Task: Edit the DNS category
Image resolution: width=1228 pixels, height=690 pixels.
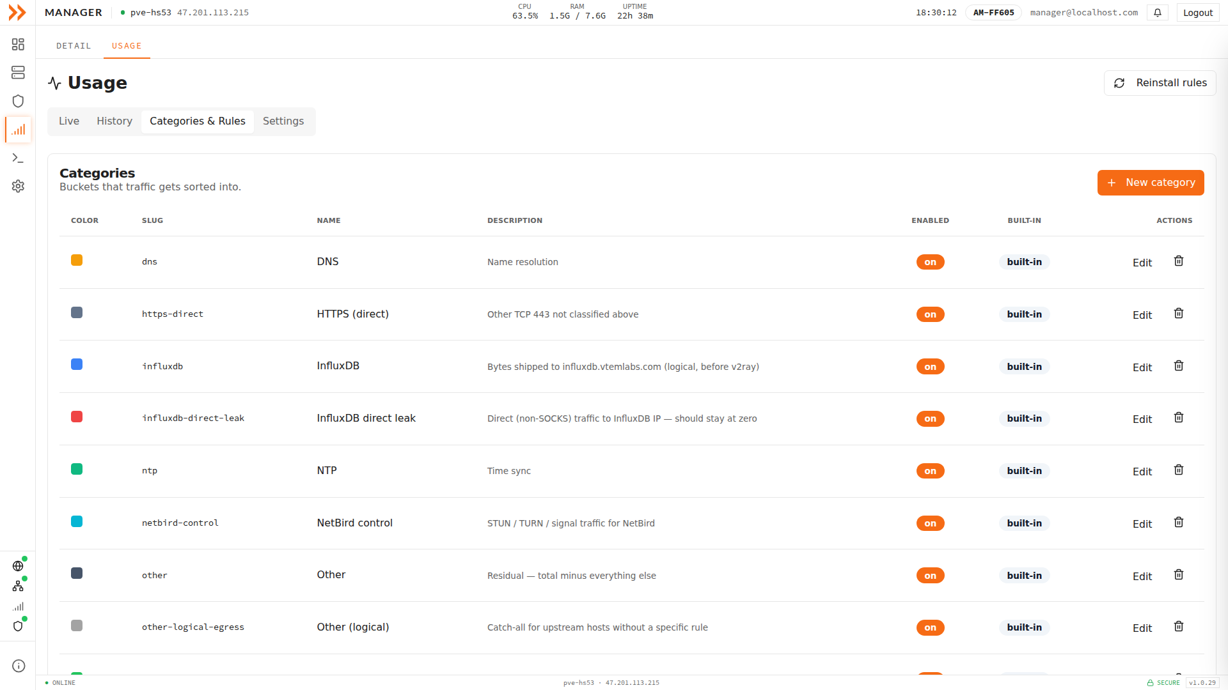Action: click(x=1142, y=263)
